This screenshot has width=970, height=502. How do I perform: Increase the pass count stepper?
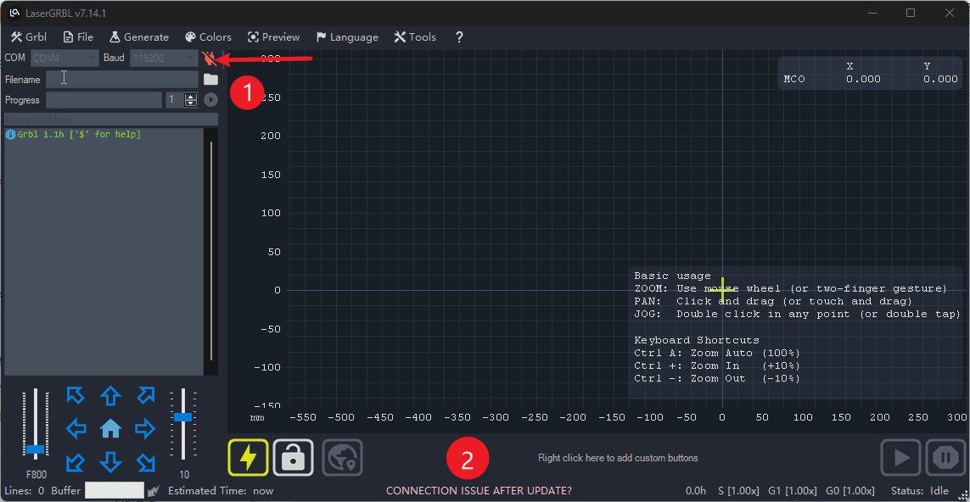pyautogui.click(x=191, y=97)
